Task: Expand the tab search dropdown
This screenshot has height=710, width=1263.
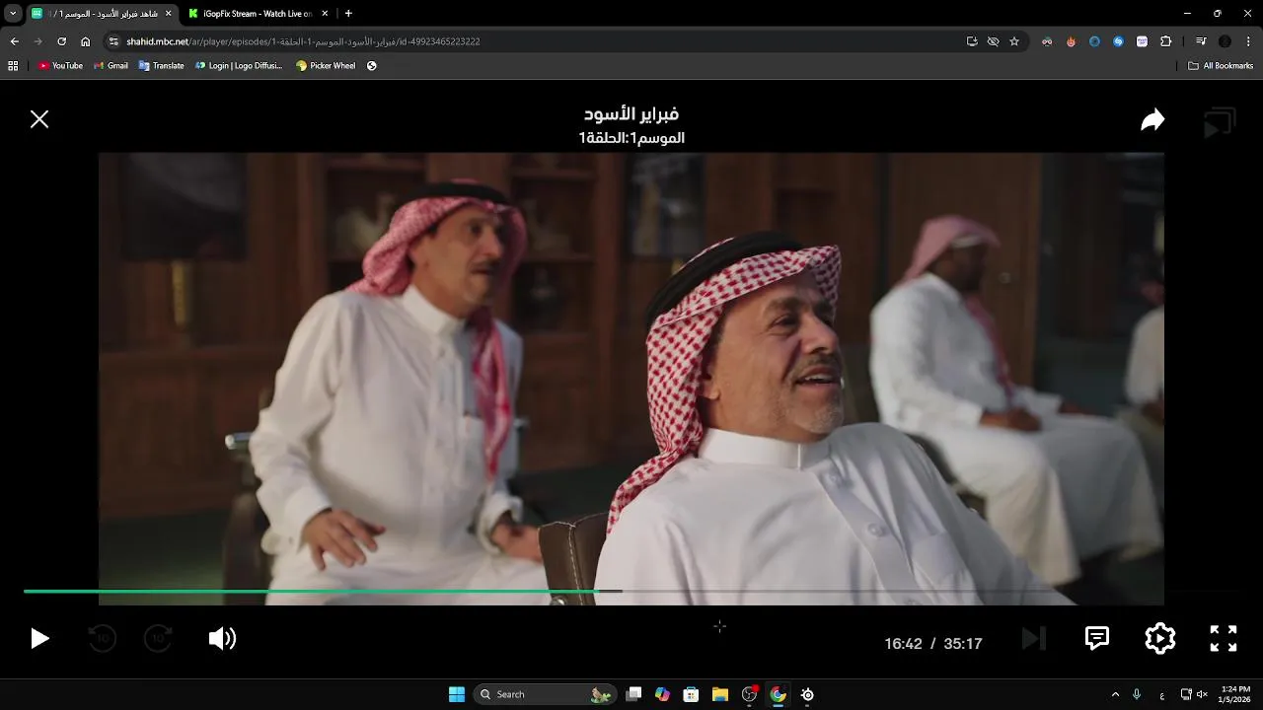Action: 13,13
